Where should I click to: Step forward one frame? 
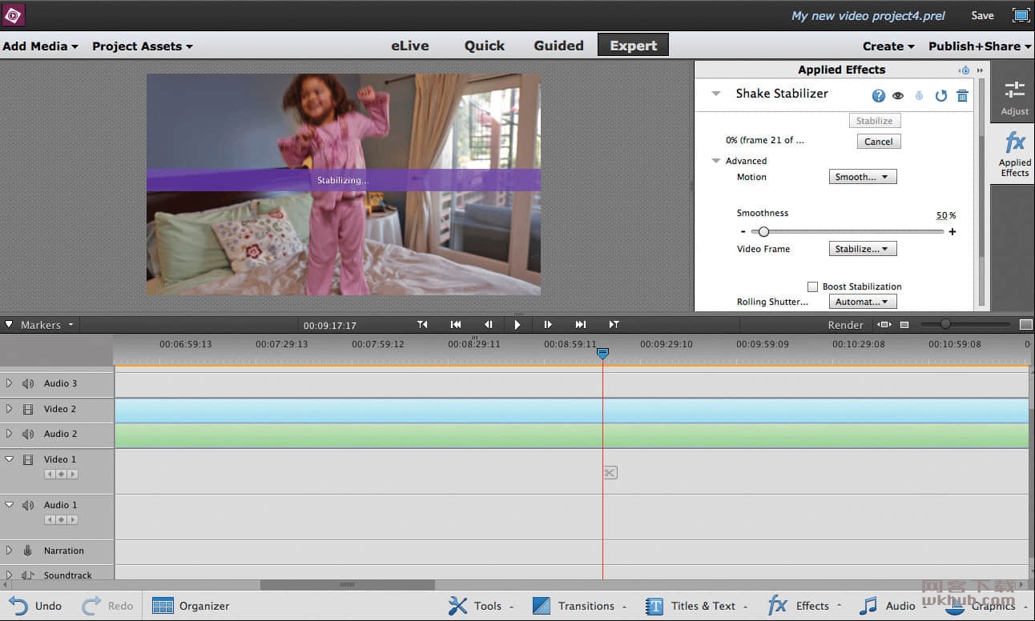[x=548, y=325]
